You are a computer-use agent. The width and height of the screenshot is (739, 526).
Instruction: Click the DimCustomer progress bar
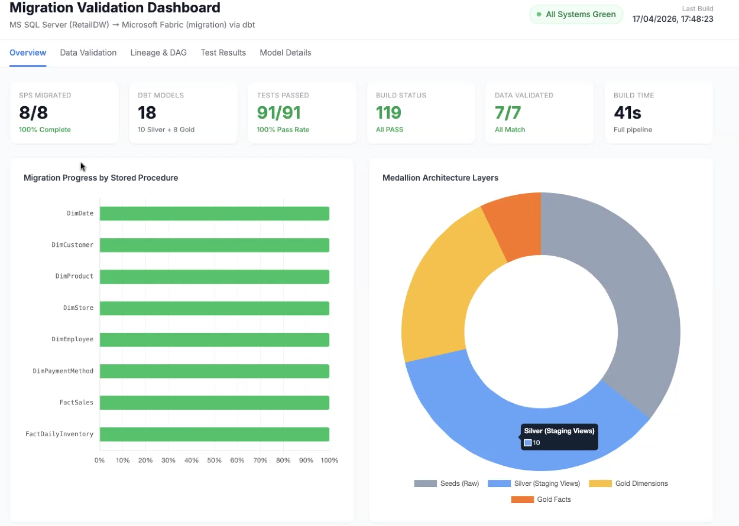pos(215,245)
